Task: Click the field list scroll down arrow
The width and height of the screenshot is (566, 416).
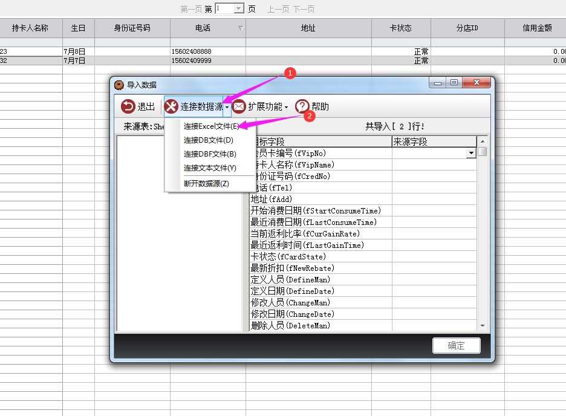Action: point(483,326)
